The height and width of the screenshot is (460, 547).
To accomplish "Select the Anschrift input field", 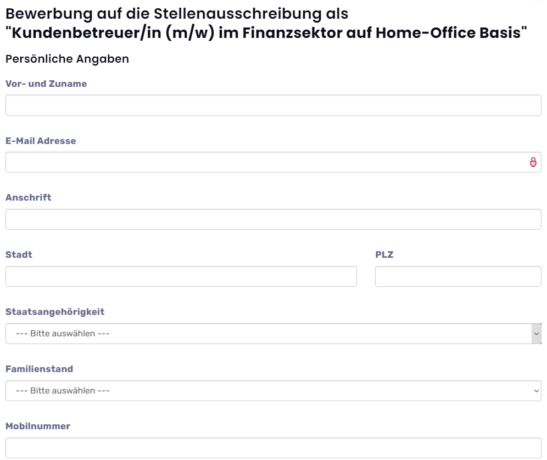I will (x=273, y=219).
